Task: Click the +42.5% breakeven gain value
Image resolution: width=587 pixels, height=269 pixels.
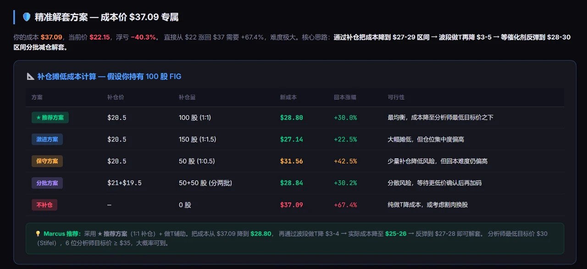Action: pos(345,161)
